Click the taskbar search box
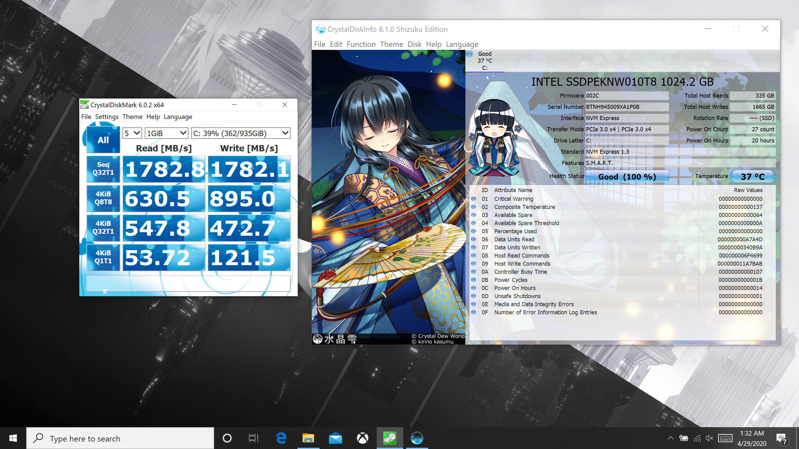Image resolution: width=799 pixels, height=449 pixels. [x=120, y=438]
